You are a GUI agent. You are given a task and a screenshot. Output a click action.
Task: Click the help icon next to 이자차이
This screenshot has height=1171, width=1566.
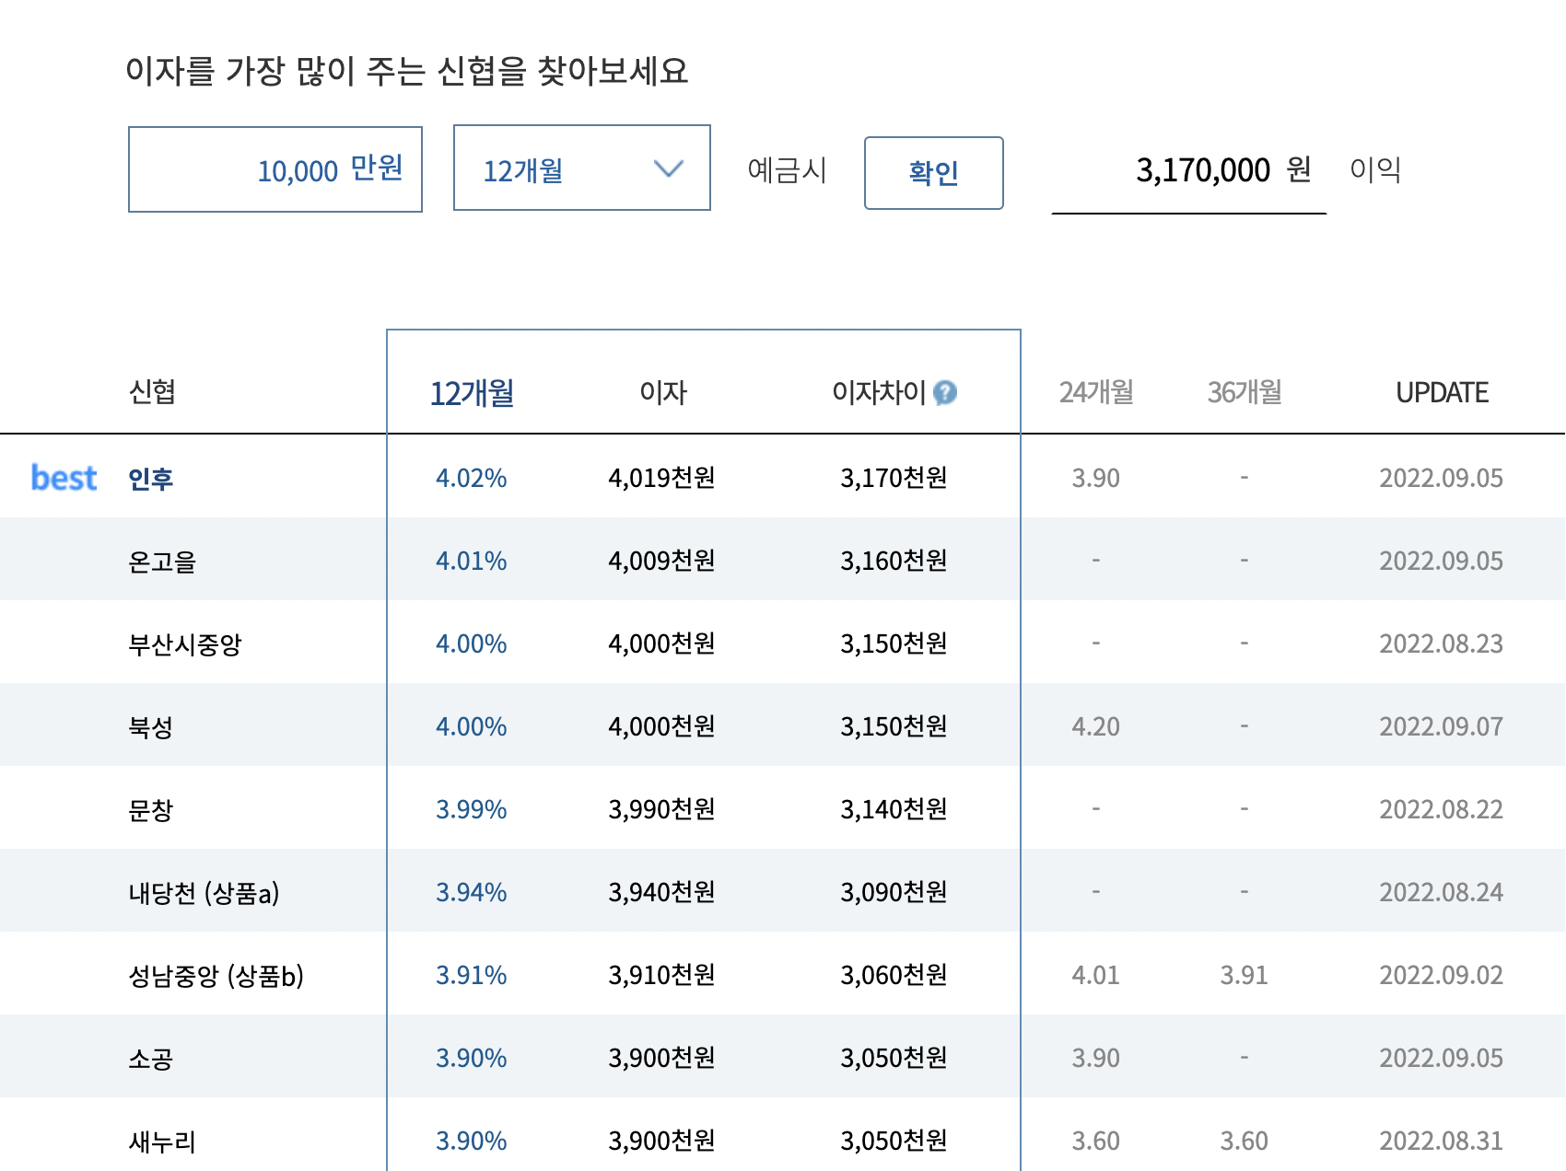tap(945, 393)
